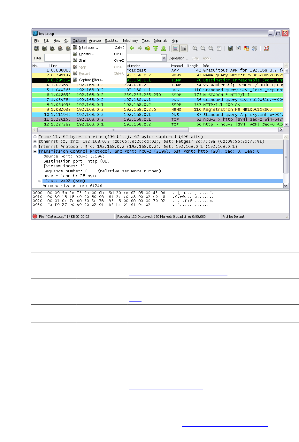Jump to the last packet icon
The height and width of the screenshot is (442, 299).
coord(164,48)
